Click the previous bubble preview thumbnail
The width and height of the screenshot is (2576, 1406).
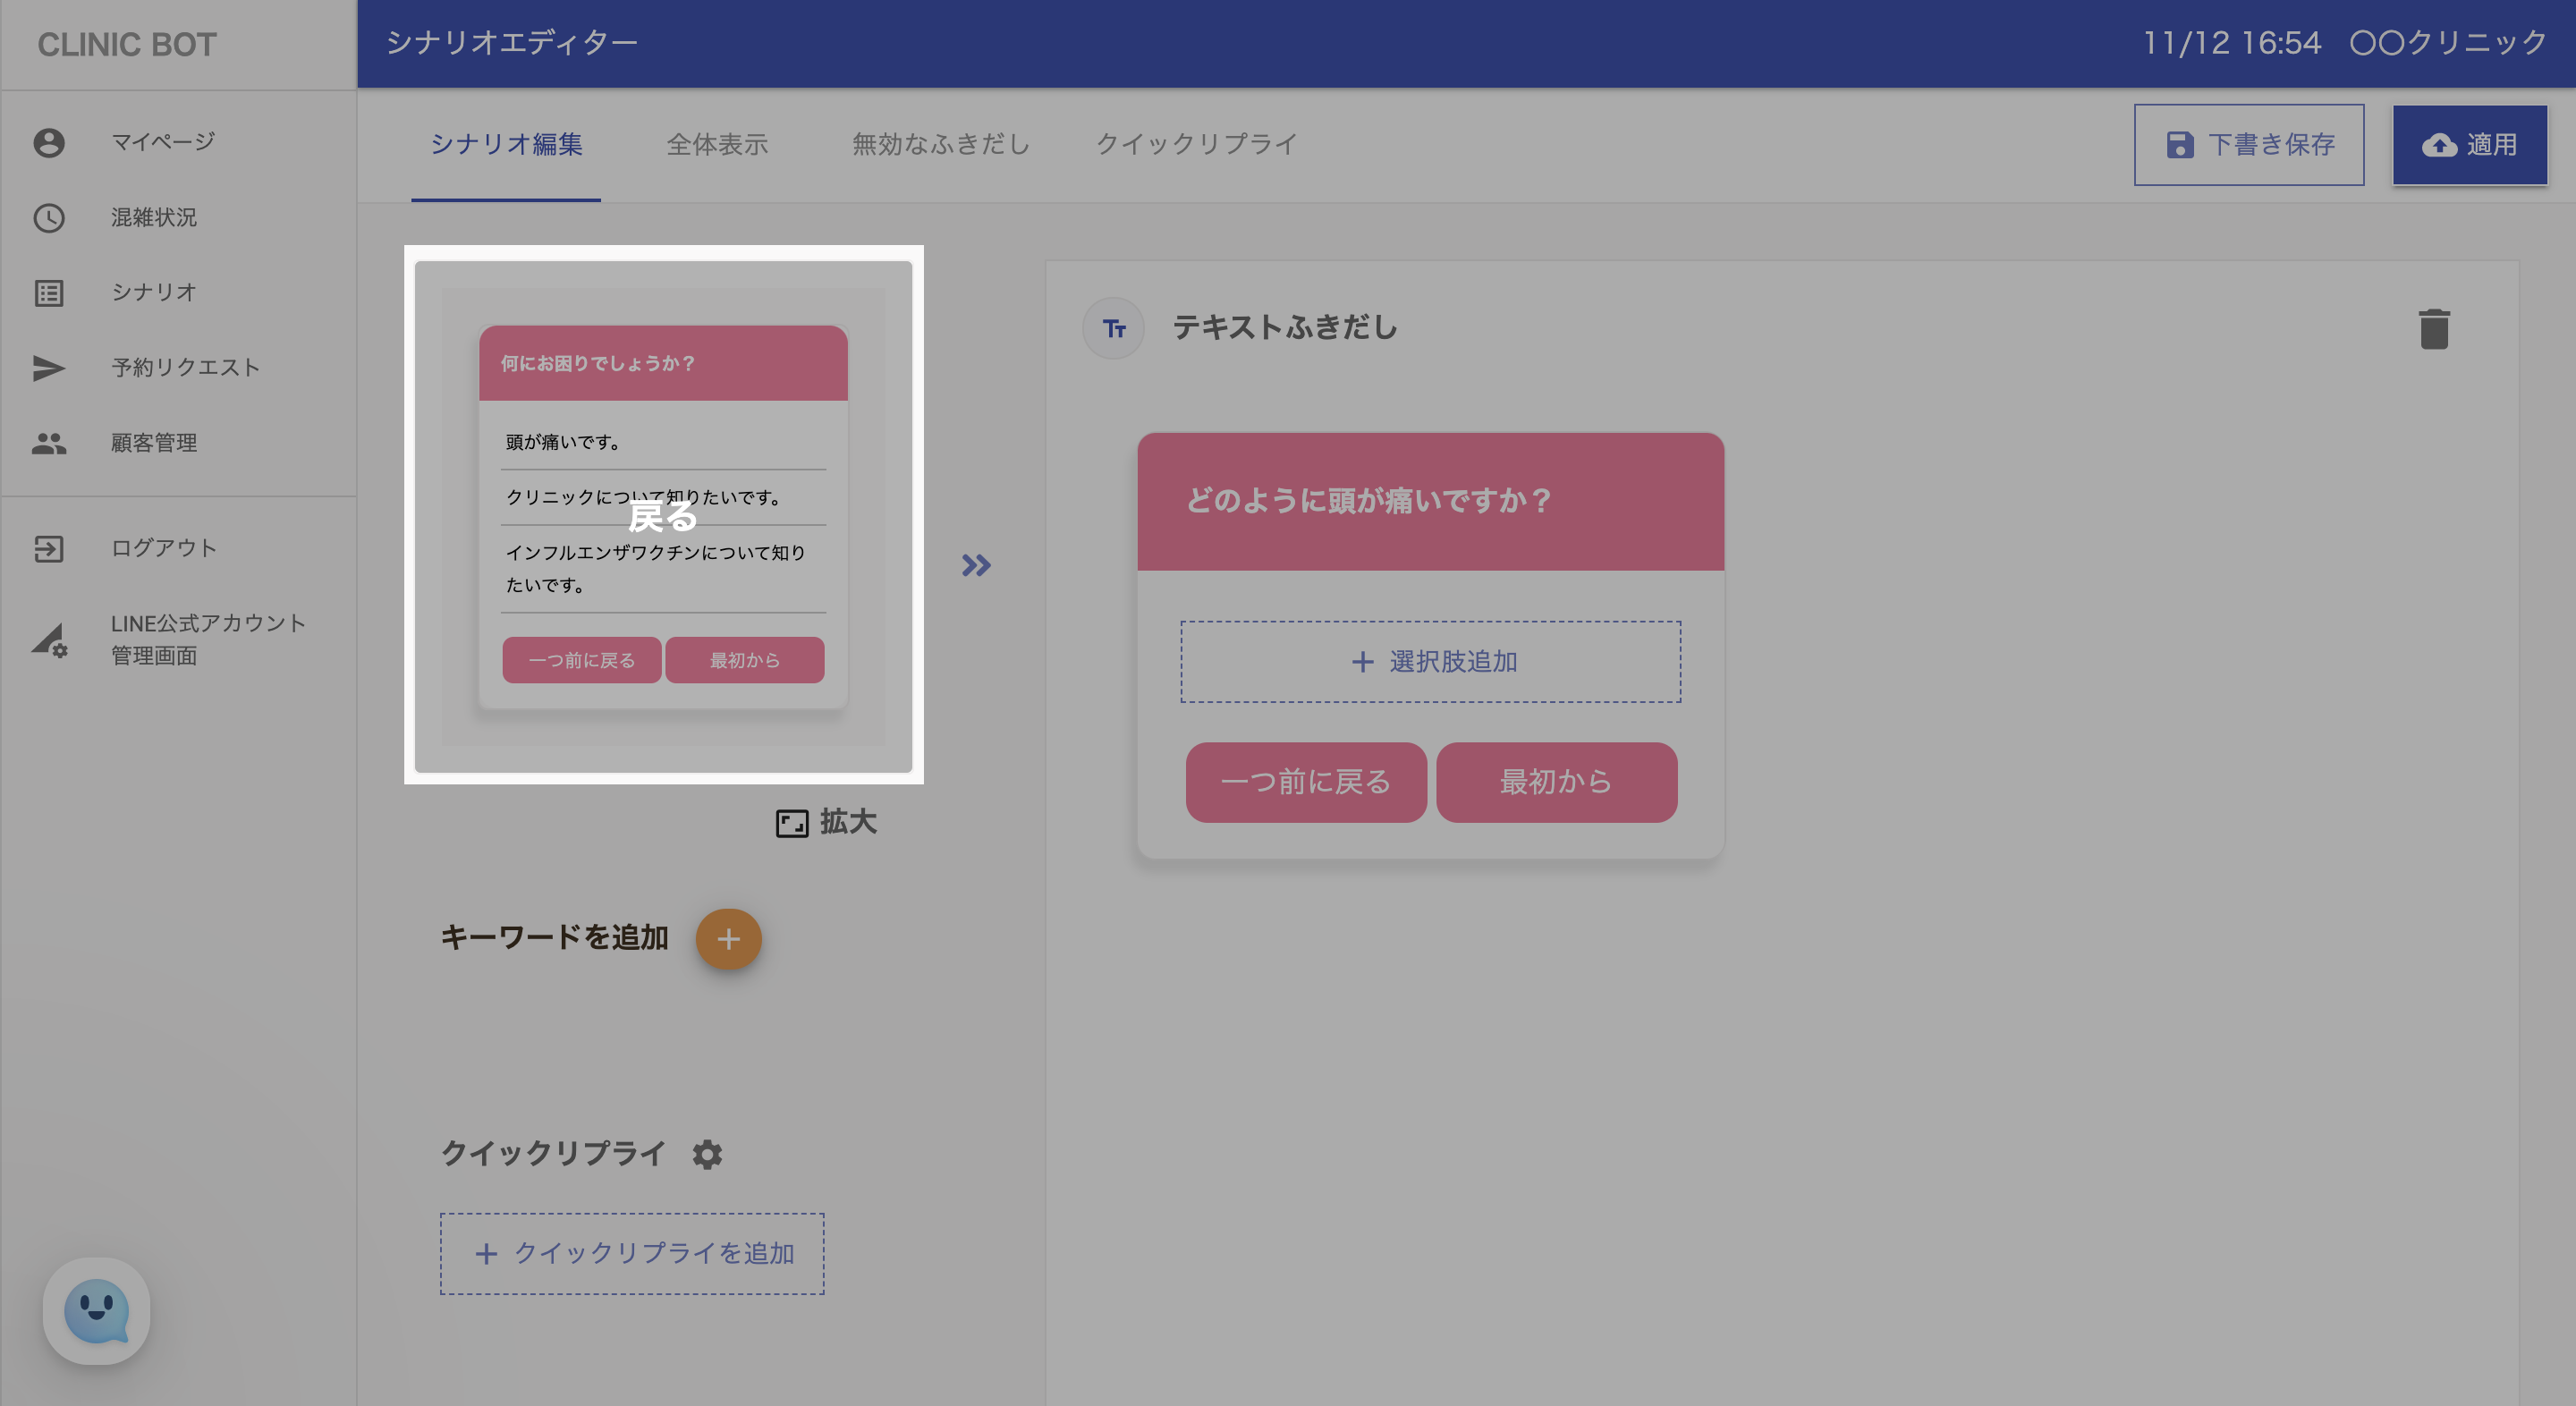coord(663,516)
